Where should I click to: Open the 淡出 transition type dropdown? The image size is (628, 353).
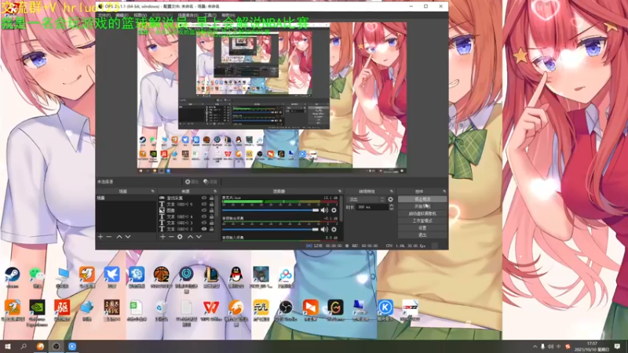tap(367, 199)
